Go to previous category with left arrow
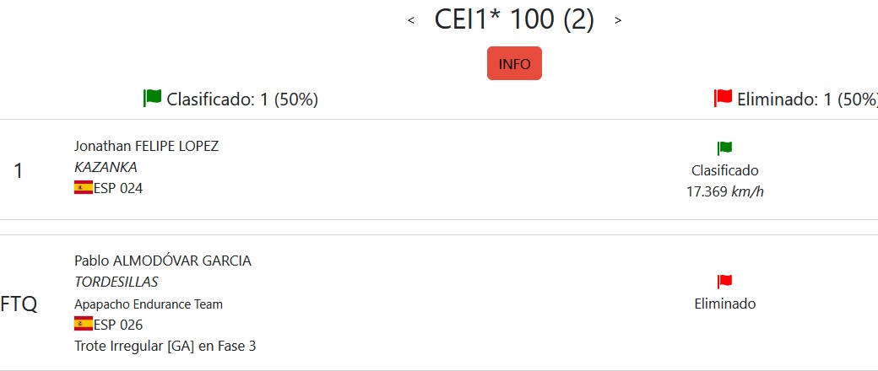Screen dimensions: 878x371 coord(411,21)
